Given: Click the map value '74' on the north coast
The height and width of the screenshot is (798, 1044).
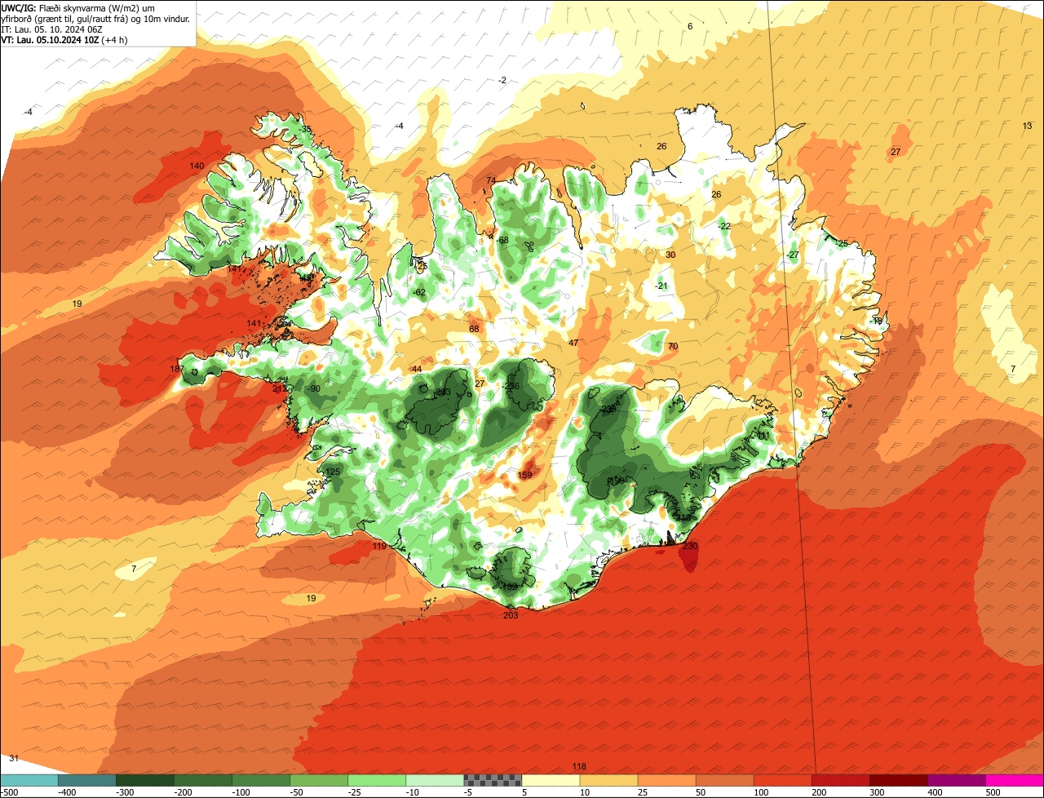Looking at the screenshot, I should [491, 180].
